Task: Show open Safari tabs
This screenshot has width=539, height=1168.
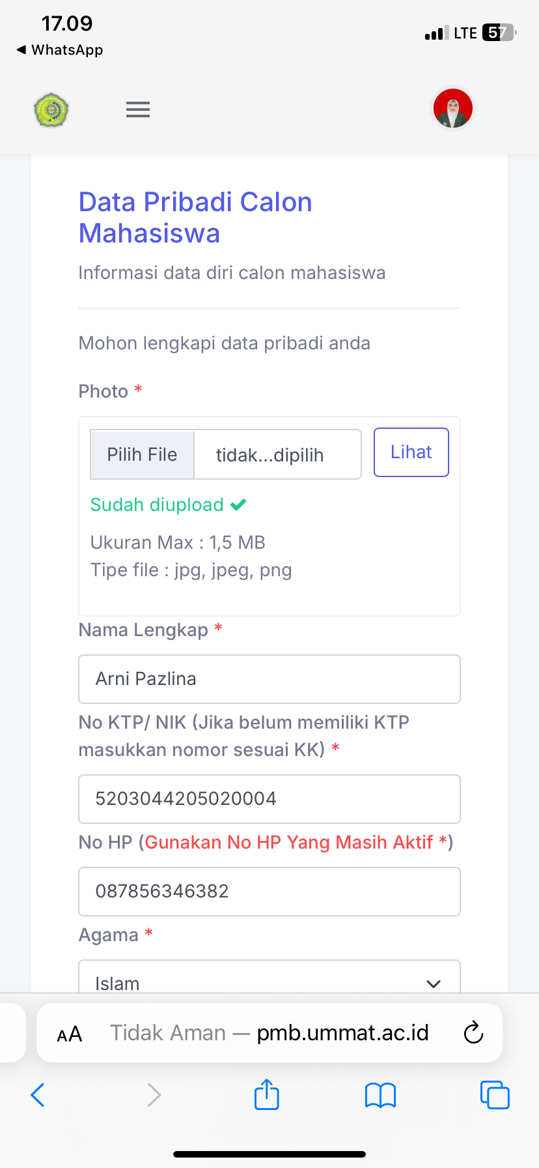Action: 495,1095
